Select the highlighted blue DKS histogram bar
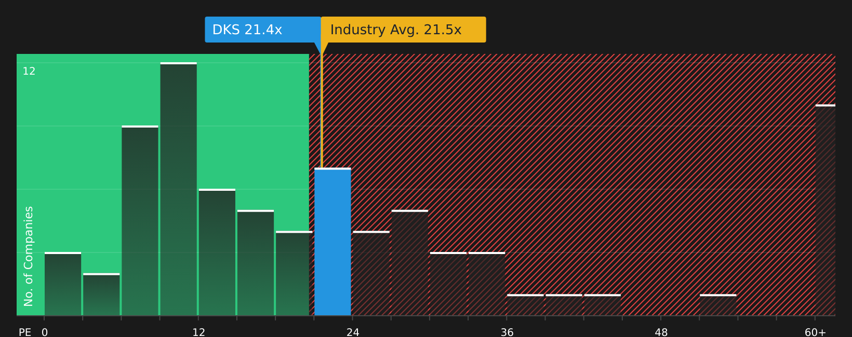852x337 pixels. 332,242
